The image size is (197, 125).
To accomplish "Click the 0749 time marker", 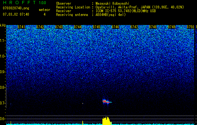I will click(x=172, y=27).
